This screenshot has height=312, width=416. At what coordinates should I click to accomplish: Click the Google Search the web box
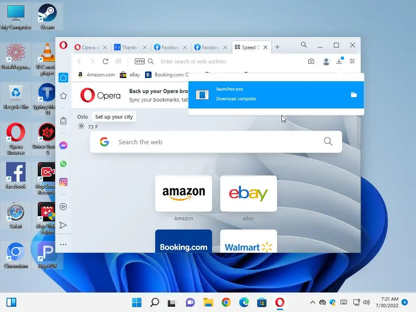click(x=216, y=142)
